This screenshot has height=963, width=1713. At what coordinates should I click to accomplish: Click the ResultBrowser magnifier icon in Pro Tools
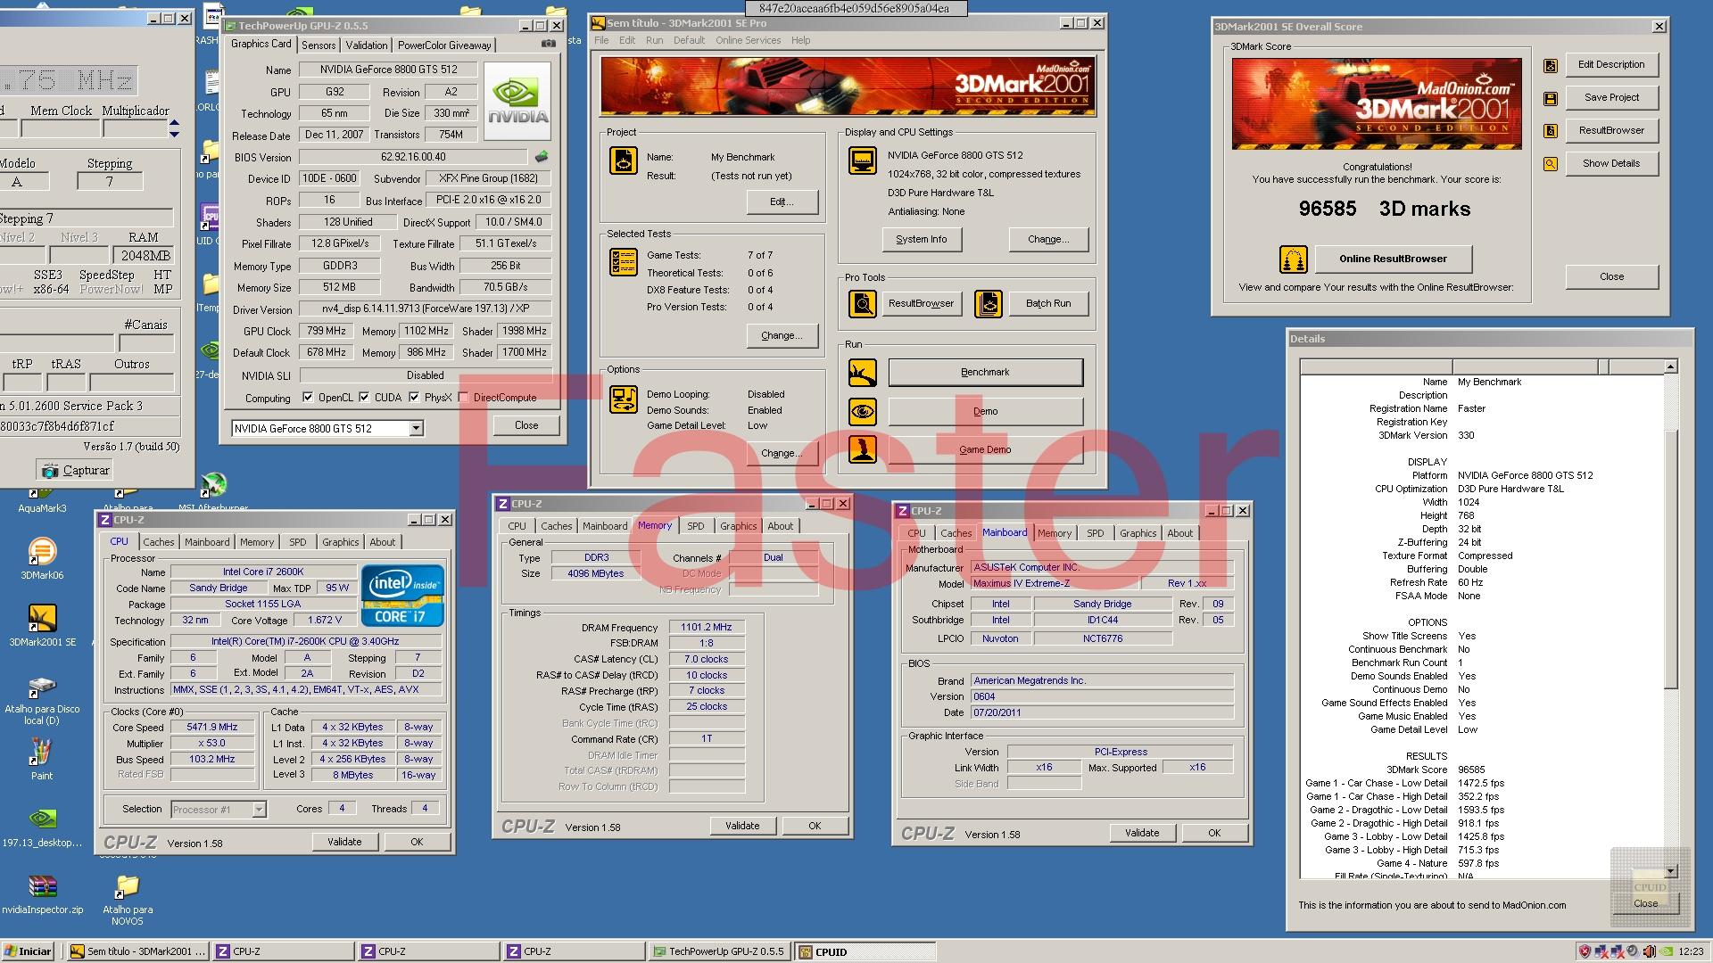[862, 304]
